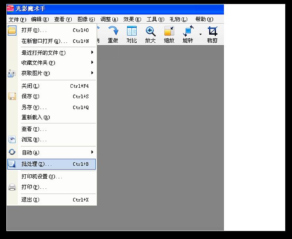Viewport: 292px width, 239px height.
Task: Click Browse (浏览) menu entry
Action: point(33,140)
